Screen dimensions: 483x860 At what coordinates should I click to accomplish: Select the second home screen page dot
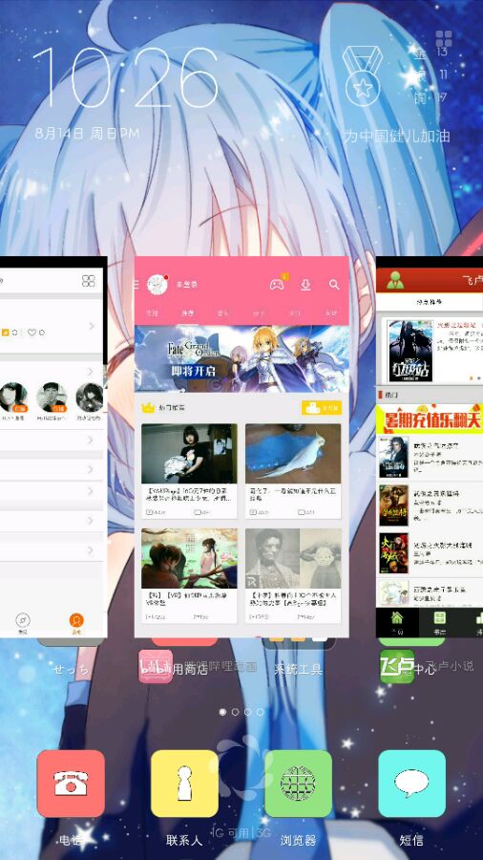[235, 712]
